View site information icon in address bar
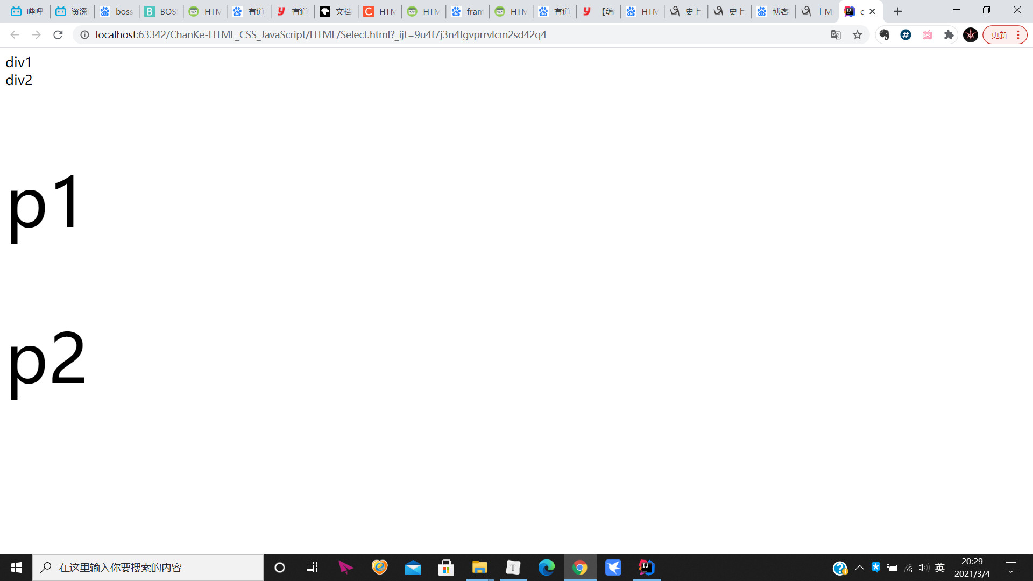The width and height of the screenshot is (1033, 581). point(84,35)
